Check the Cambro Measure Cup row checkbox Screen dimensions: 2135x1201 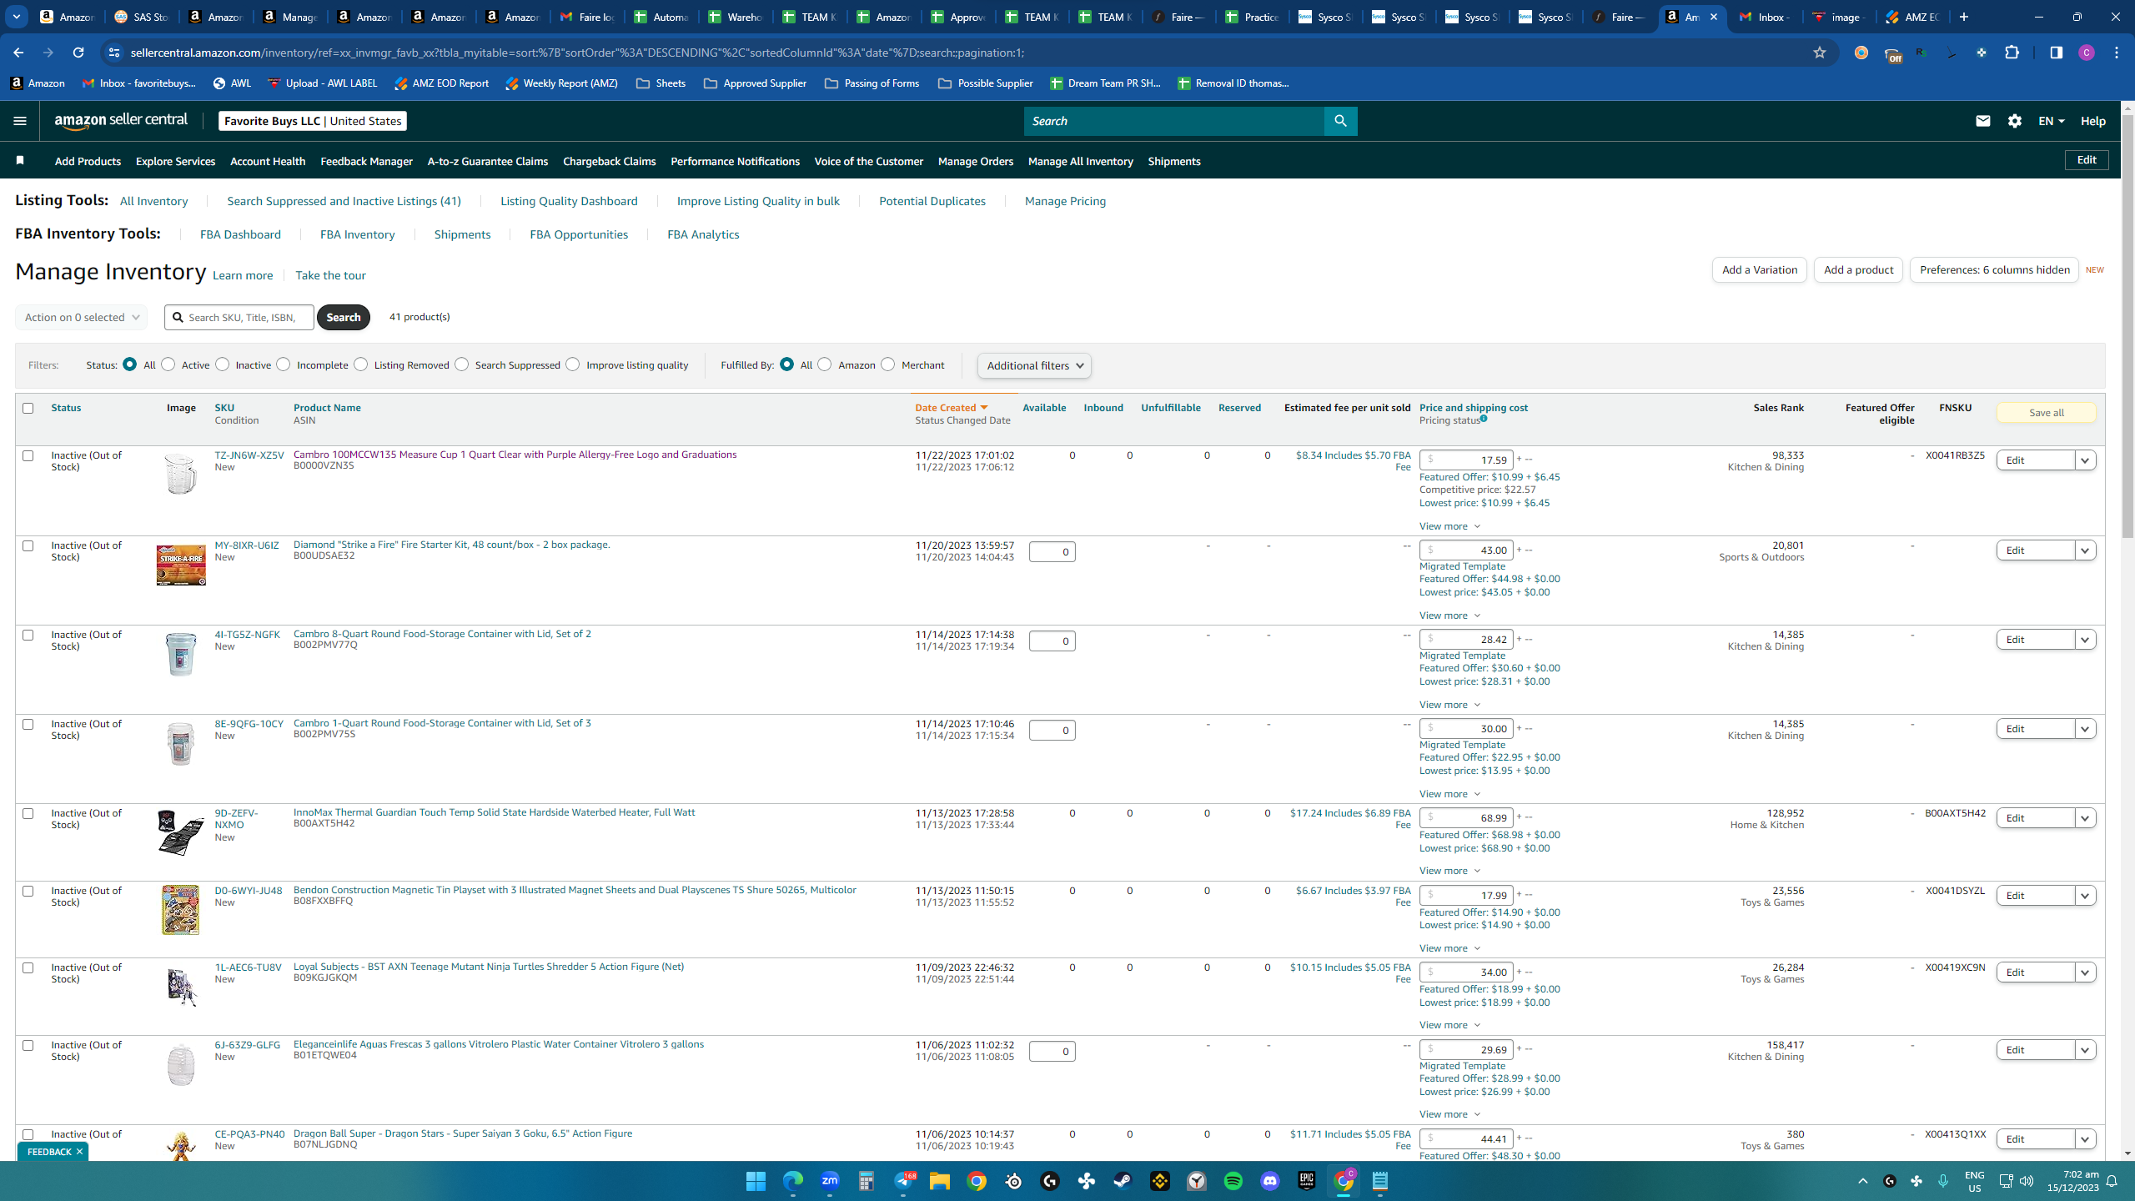pos(28,455)
